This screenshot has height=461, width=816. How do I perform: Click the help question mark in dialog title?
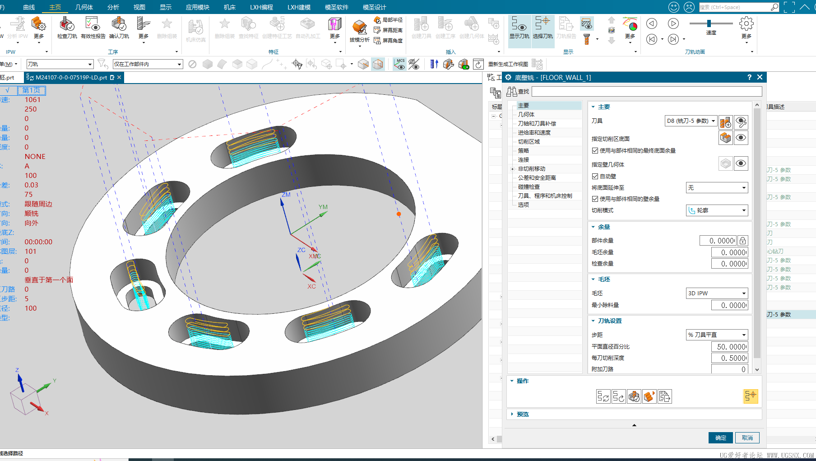click(x=749, y=77)
